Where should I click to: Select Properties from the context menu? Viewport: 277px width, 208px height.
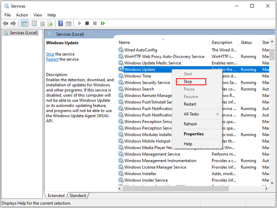coord(193,134)
